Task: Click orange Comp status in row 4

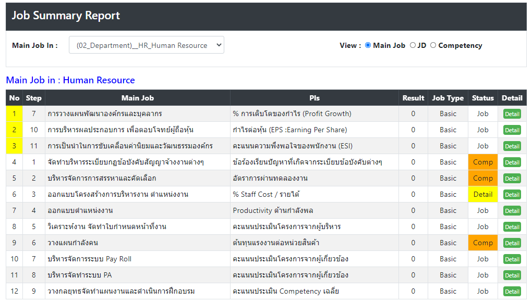Action: click(x=483, y=162)
